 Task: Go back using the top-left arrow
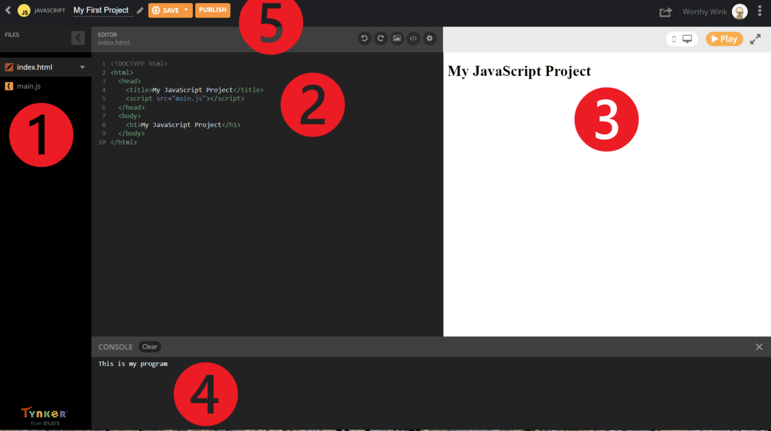8,10
